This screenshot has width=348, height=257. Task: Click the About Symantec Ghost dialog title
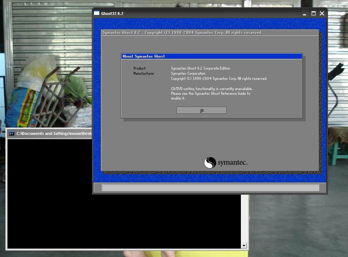pyautogui.click(x=144, y=56)
